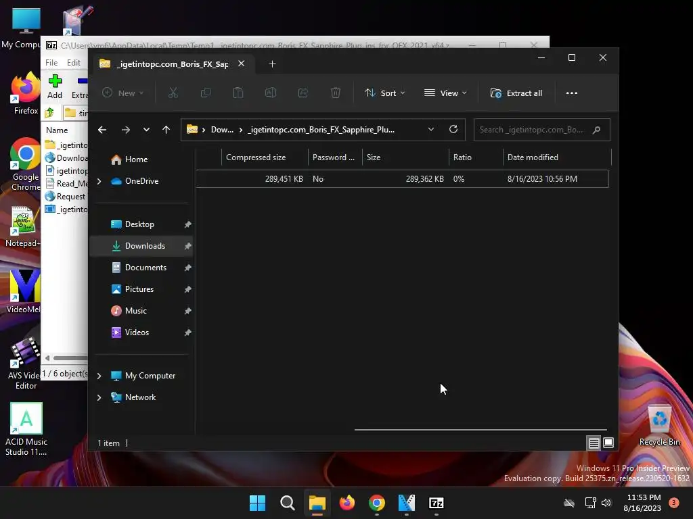
Task: Open AVS Video Editor desktop shortcut
Action: pyautogui.click(x=25, y=363)
